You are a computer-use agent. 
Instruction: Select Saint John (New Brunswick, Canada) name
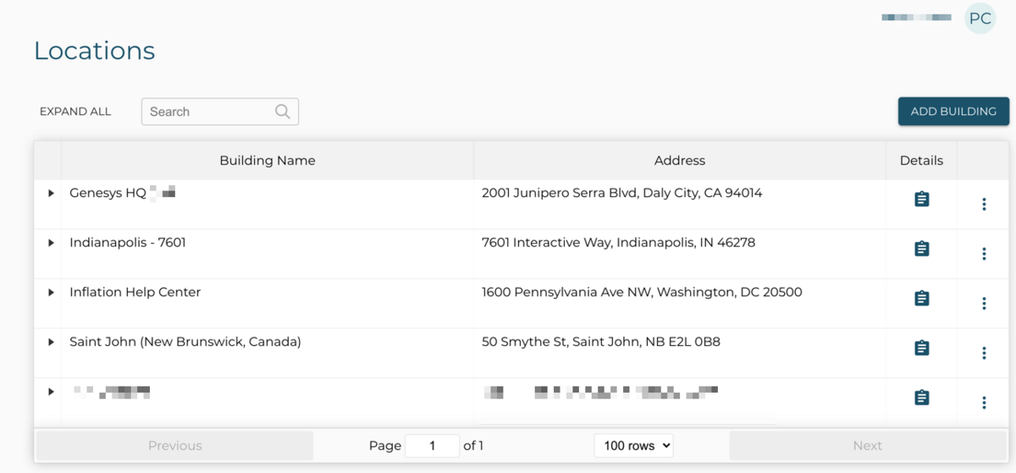185,342
